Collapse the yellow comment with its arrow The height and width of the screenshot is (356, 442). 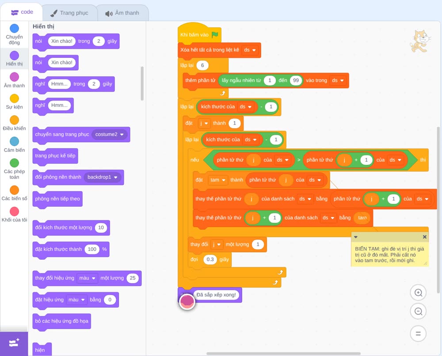(356, 237)
